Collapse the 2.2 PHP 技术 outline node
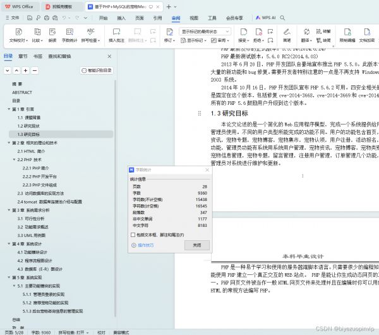This screenshot has width=379, height=335. pos(13,160)
